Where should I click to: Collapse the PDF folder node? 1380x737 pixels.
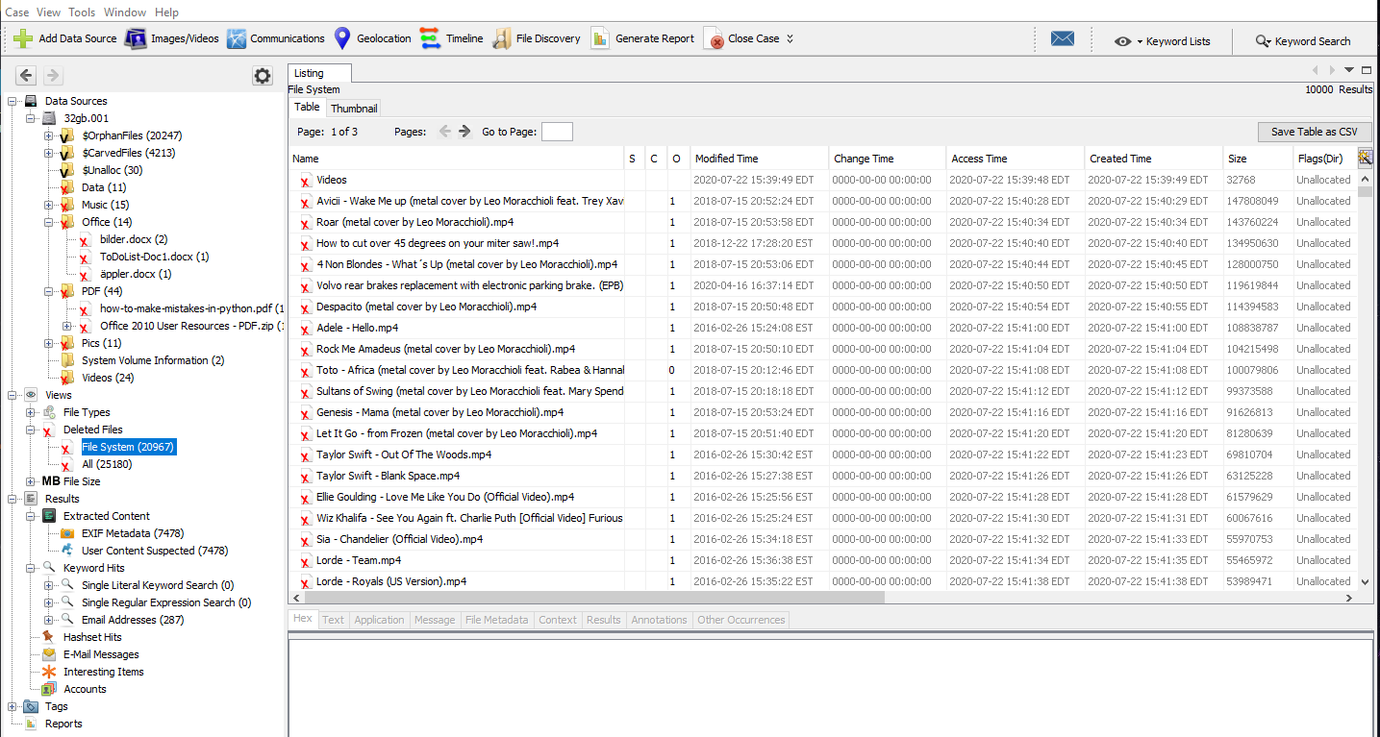49,291
